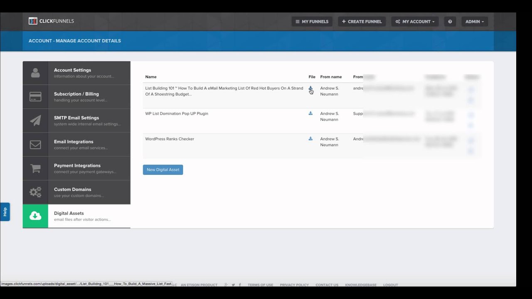Download List Building 101 file
Image resolution: width=532 pixels, height=299 pixels.
[x=310, y=88]
